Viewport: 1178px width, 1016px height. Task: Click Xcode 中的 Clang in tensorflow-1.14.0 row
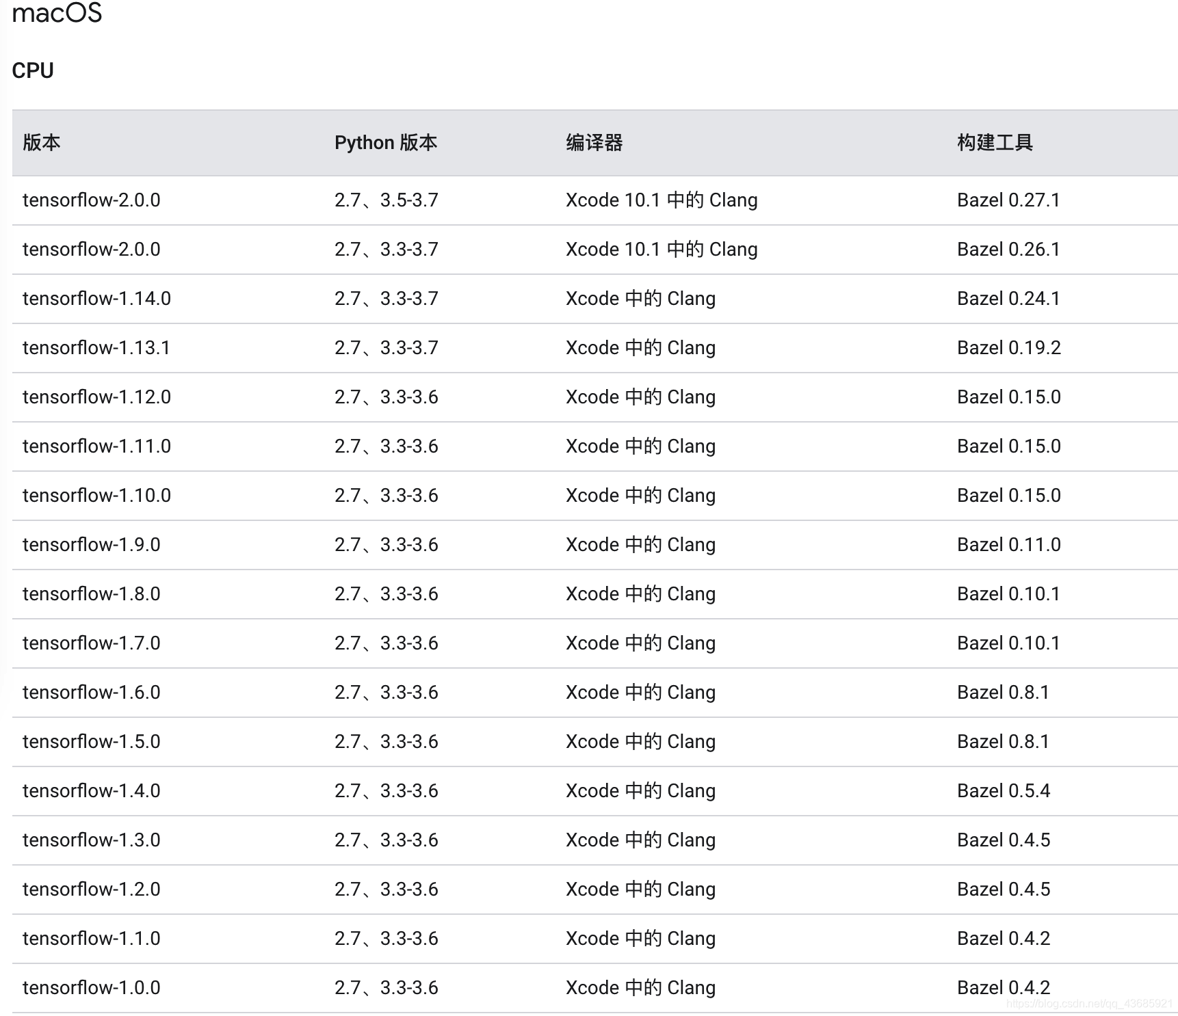pyautogui.click(x=641, y=299)
